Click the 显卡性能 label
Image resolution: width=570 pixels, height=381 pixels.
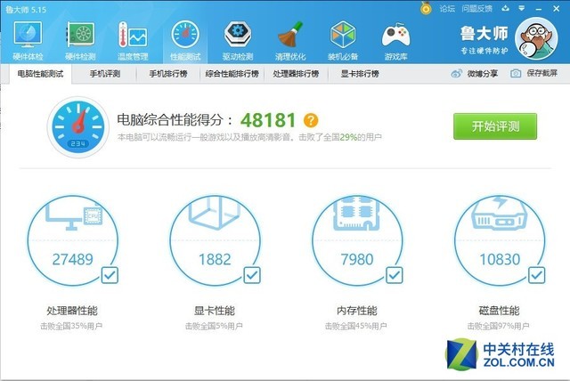point(215,311)
